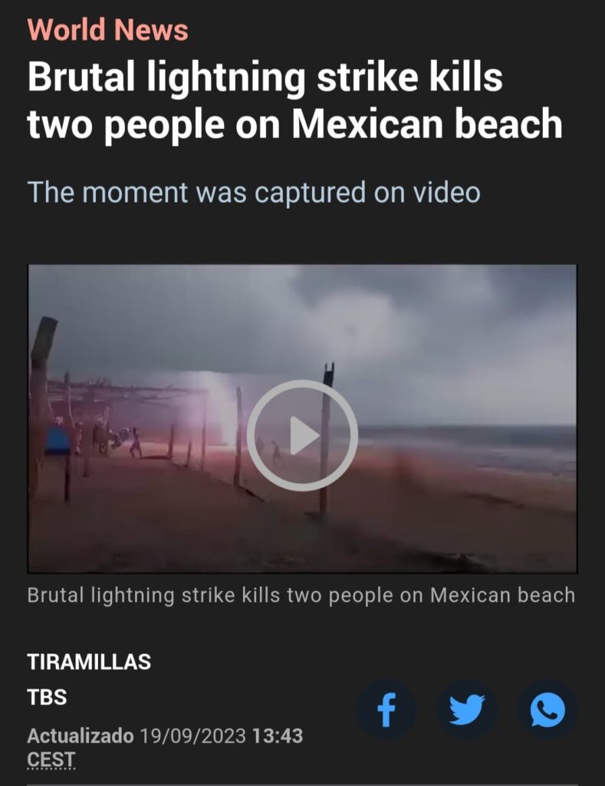Click the dotted-underlined CEST abbreviation
The image size is (605, 786).
point(51,759)
